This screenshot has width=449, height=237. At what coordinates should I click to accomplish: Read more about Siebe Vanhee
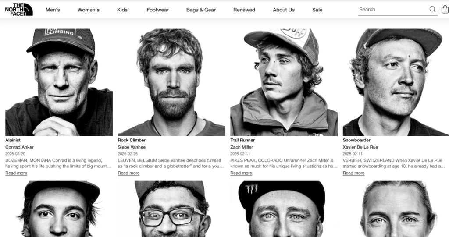coord(128,173)
